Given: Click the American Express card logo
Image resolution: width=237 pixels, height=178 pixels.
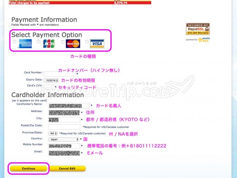Looking at the screenshot, I should pyautogui.click(x=26, y=43).
